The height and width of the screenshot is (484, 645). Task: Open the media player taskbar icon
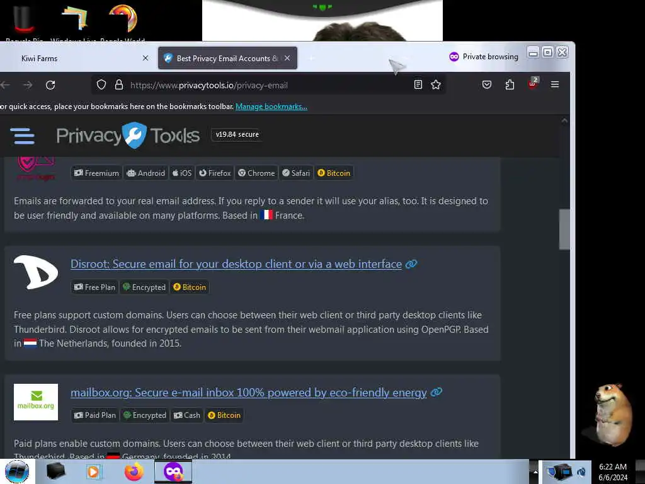[93, 471]
